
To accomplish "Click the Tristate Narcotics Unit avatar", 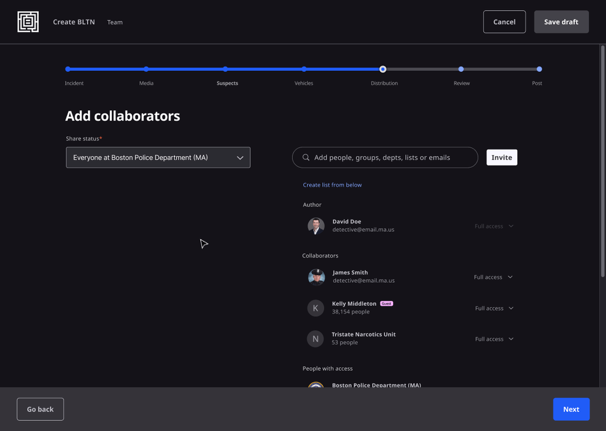I will point(315,338).
